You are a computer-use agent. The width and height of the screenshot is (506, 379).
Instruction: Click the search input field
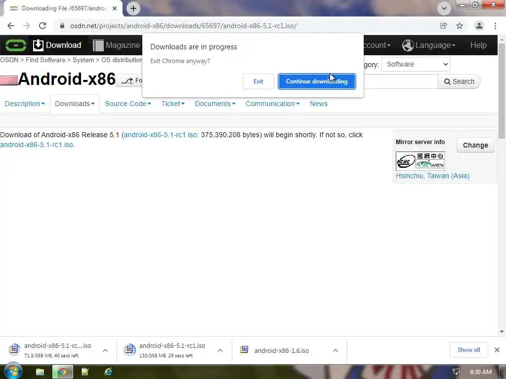coord(401,81)
